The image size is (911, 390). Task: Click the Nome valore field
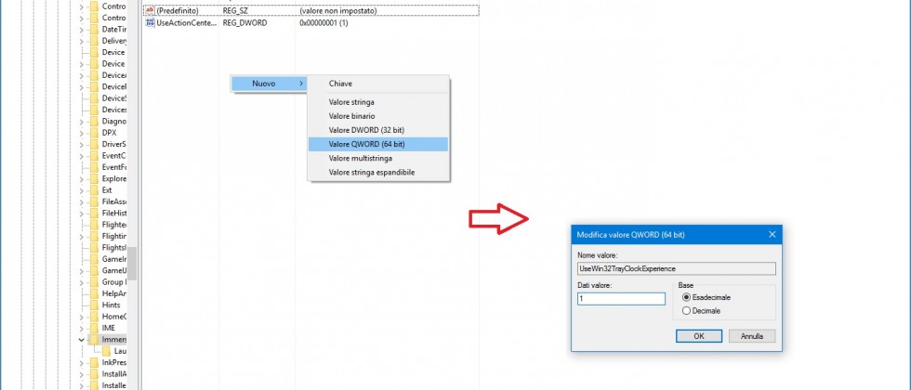677,268
